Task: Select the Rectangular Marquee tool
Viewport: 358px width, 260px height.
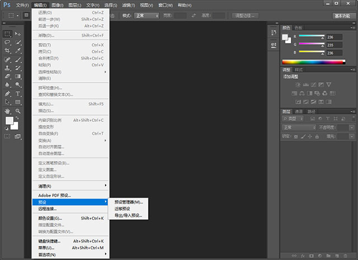Action: coord(7,34)
